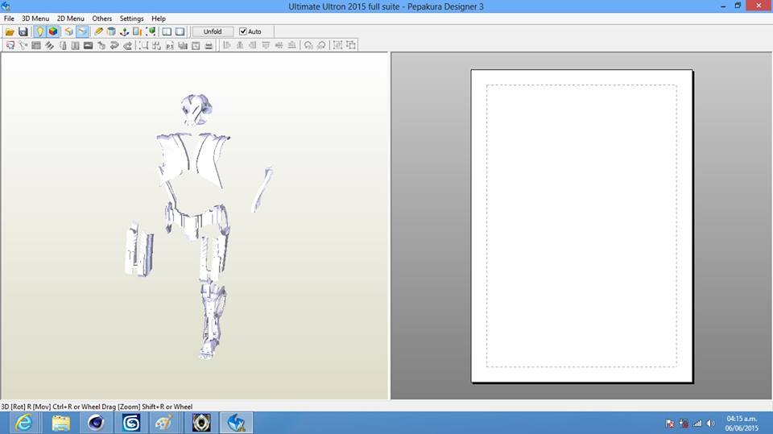Click the printer icon in the 2D toolbar

tap(209, 45)
